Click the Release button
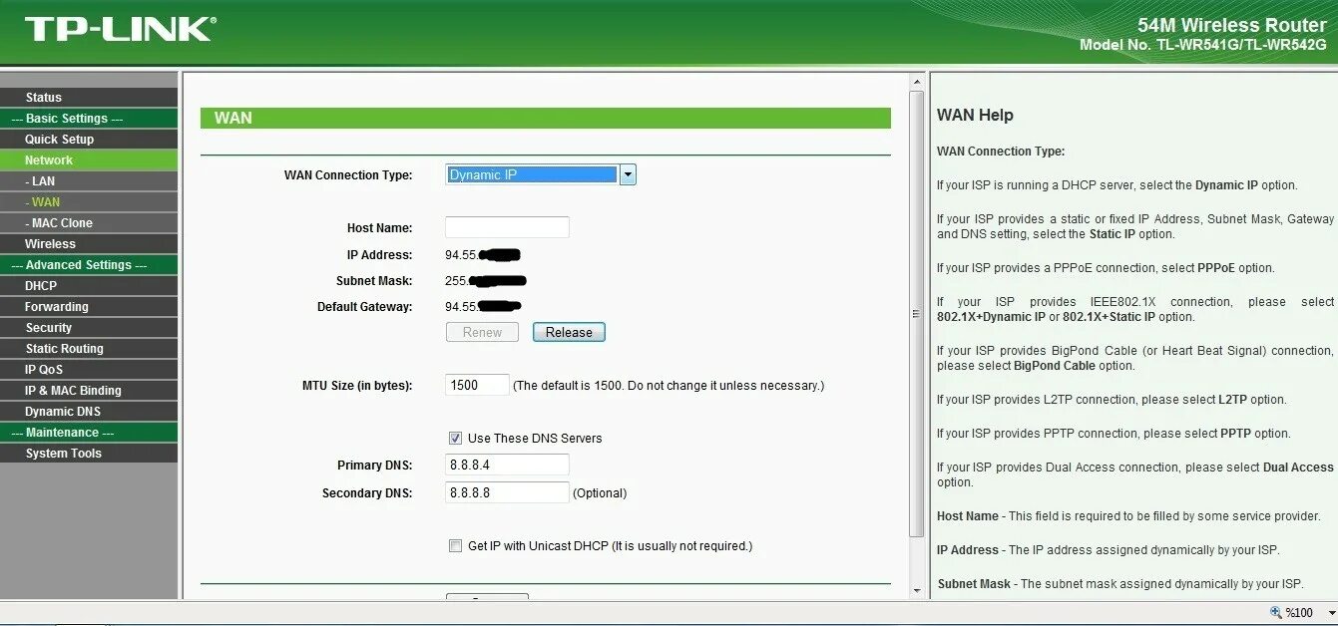1338x626 pixels. click(569, 332)
